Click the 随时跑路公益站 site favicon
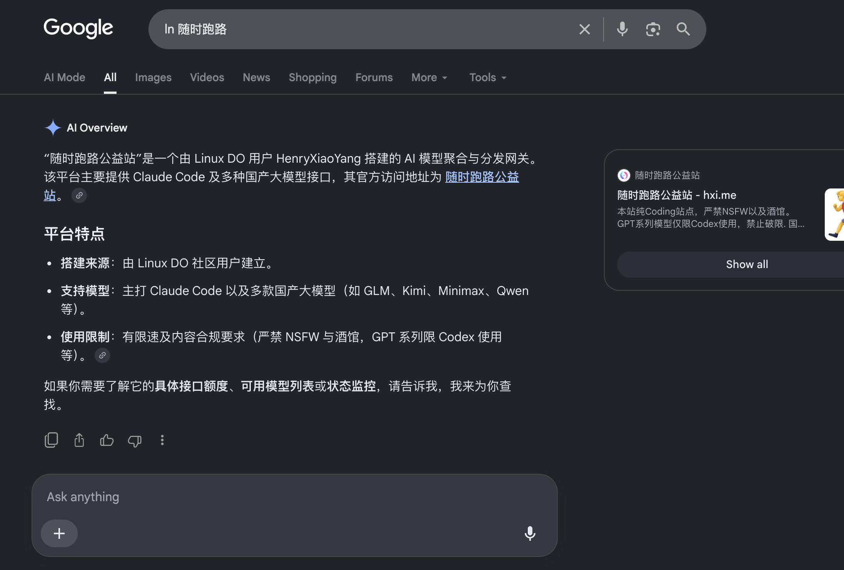Image resolution: width=844 pixels, height=570 pixels. pyautogui.click(x=624, y=175)
